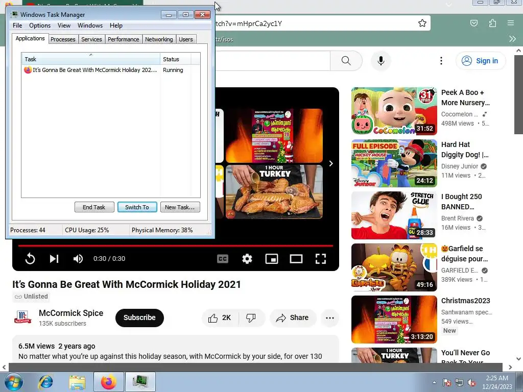Subscribe to McCormick Spice channel
Viewport: 523px width, 392px height.
(139, 317)
